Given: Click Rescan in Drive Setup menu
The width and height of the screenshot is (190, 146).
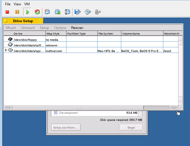Looking at the screenshot, I should 77,28.
